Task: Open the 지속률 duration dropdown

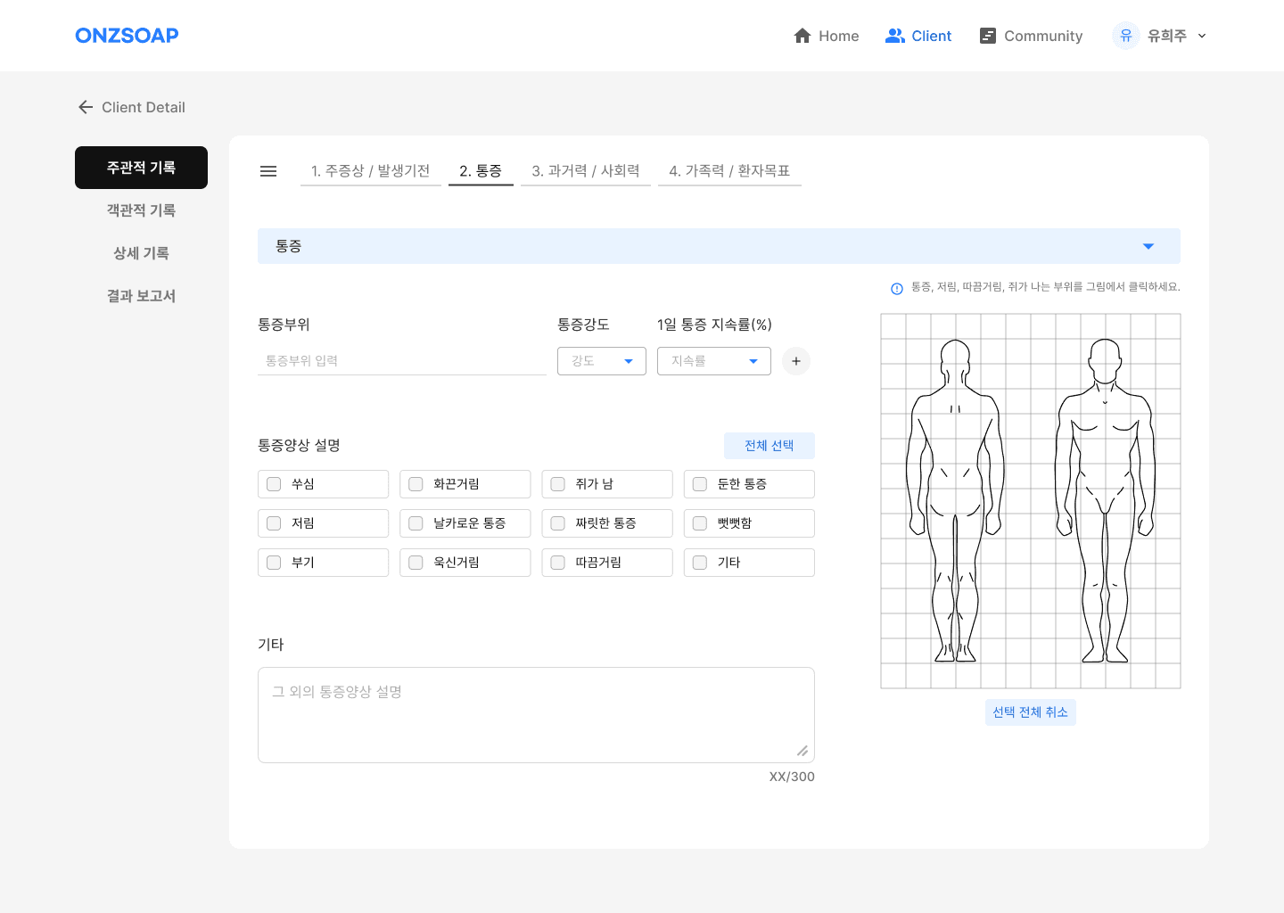Action: tap(714, 361)
